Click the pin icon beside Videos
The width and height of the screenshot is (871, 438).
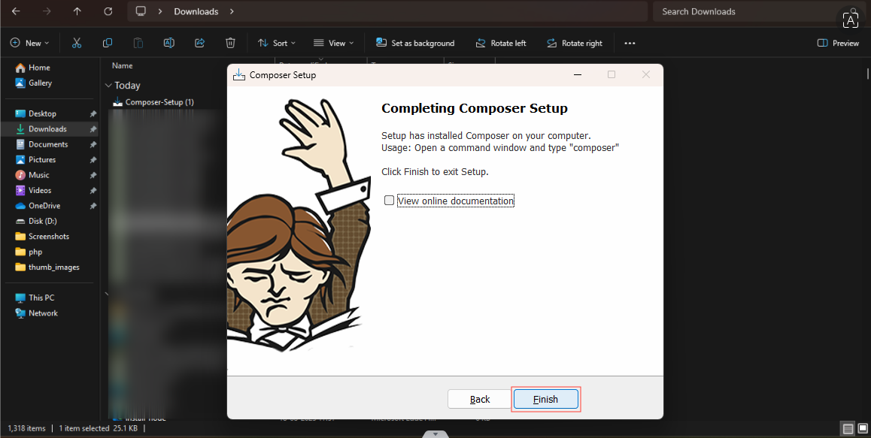93,190
